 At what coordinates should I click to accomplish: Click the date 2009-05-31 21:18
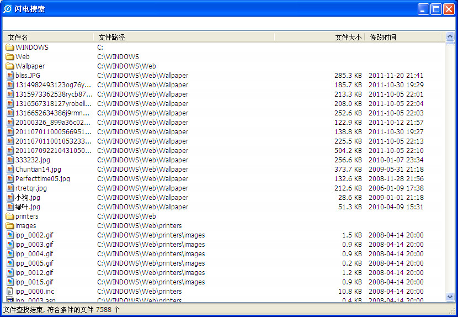(x=396, y=170)
